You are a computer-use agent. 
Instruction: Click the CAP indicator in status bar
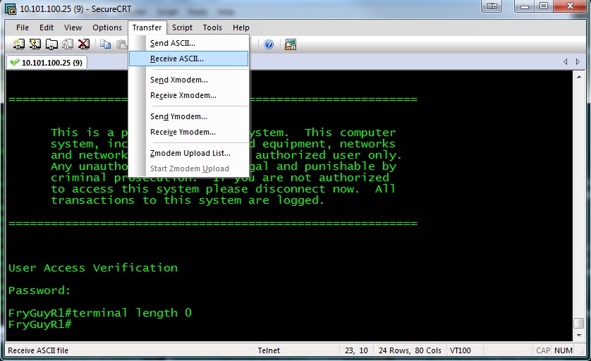pos(543,350)
